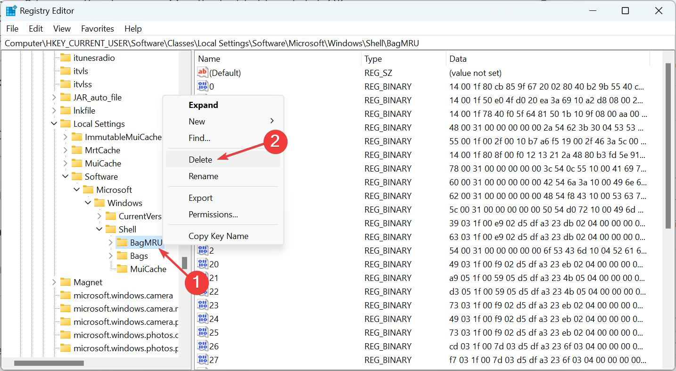Click the Registry Editor icon in the title bar

coord(10,10)
